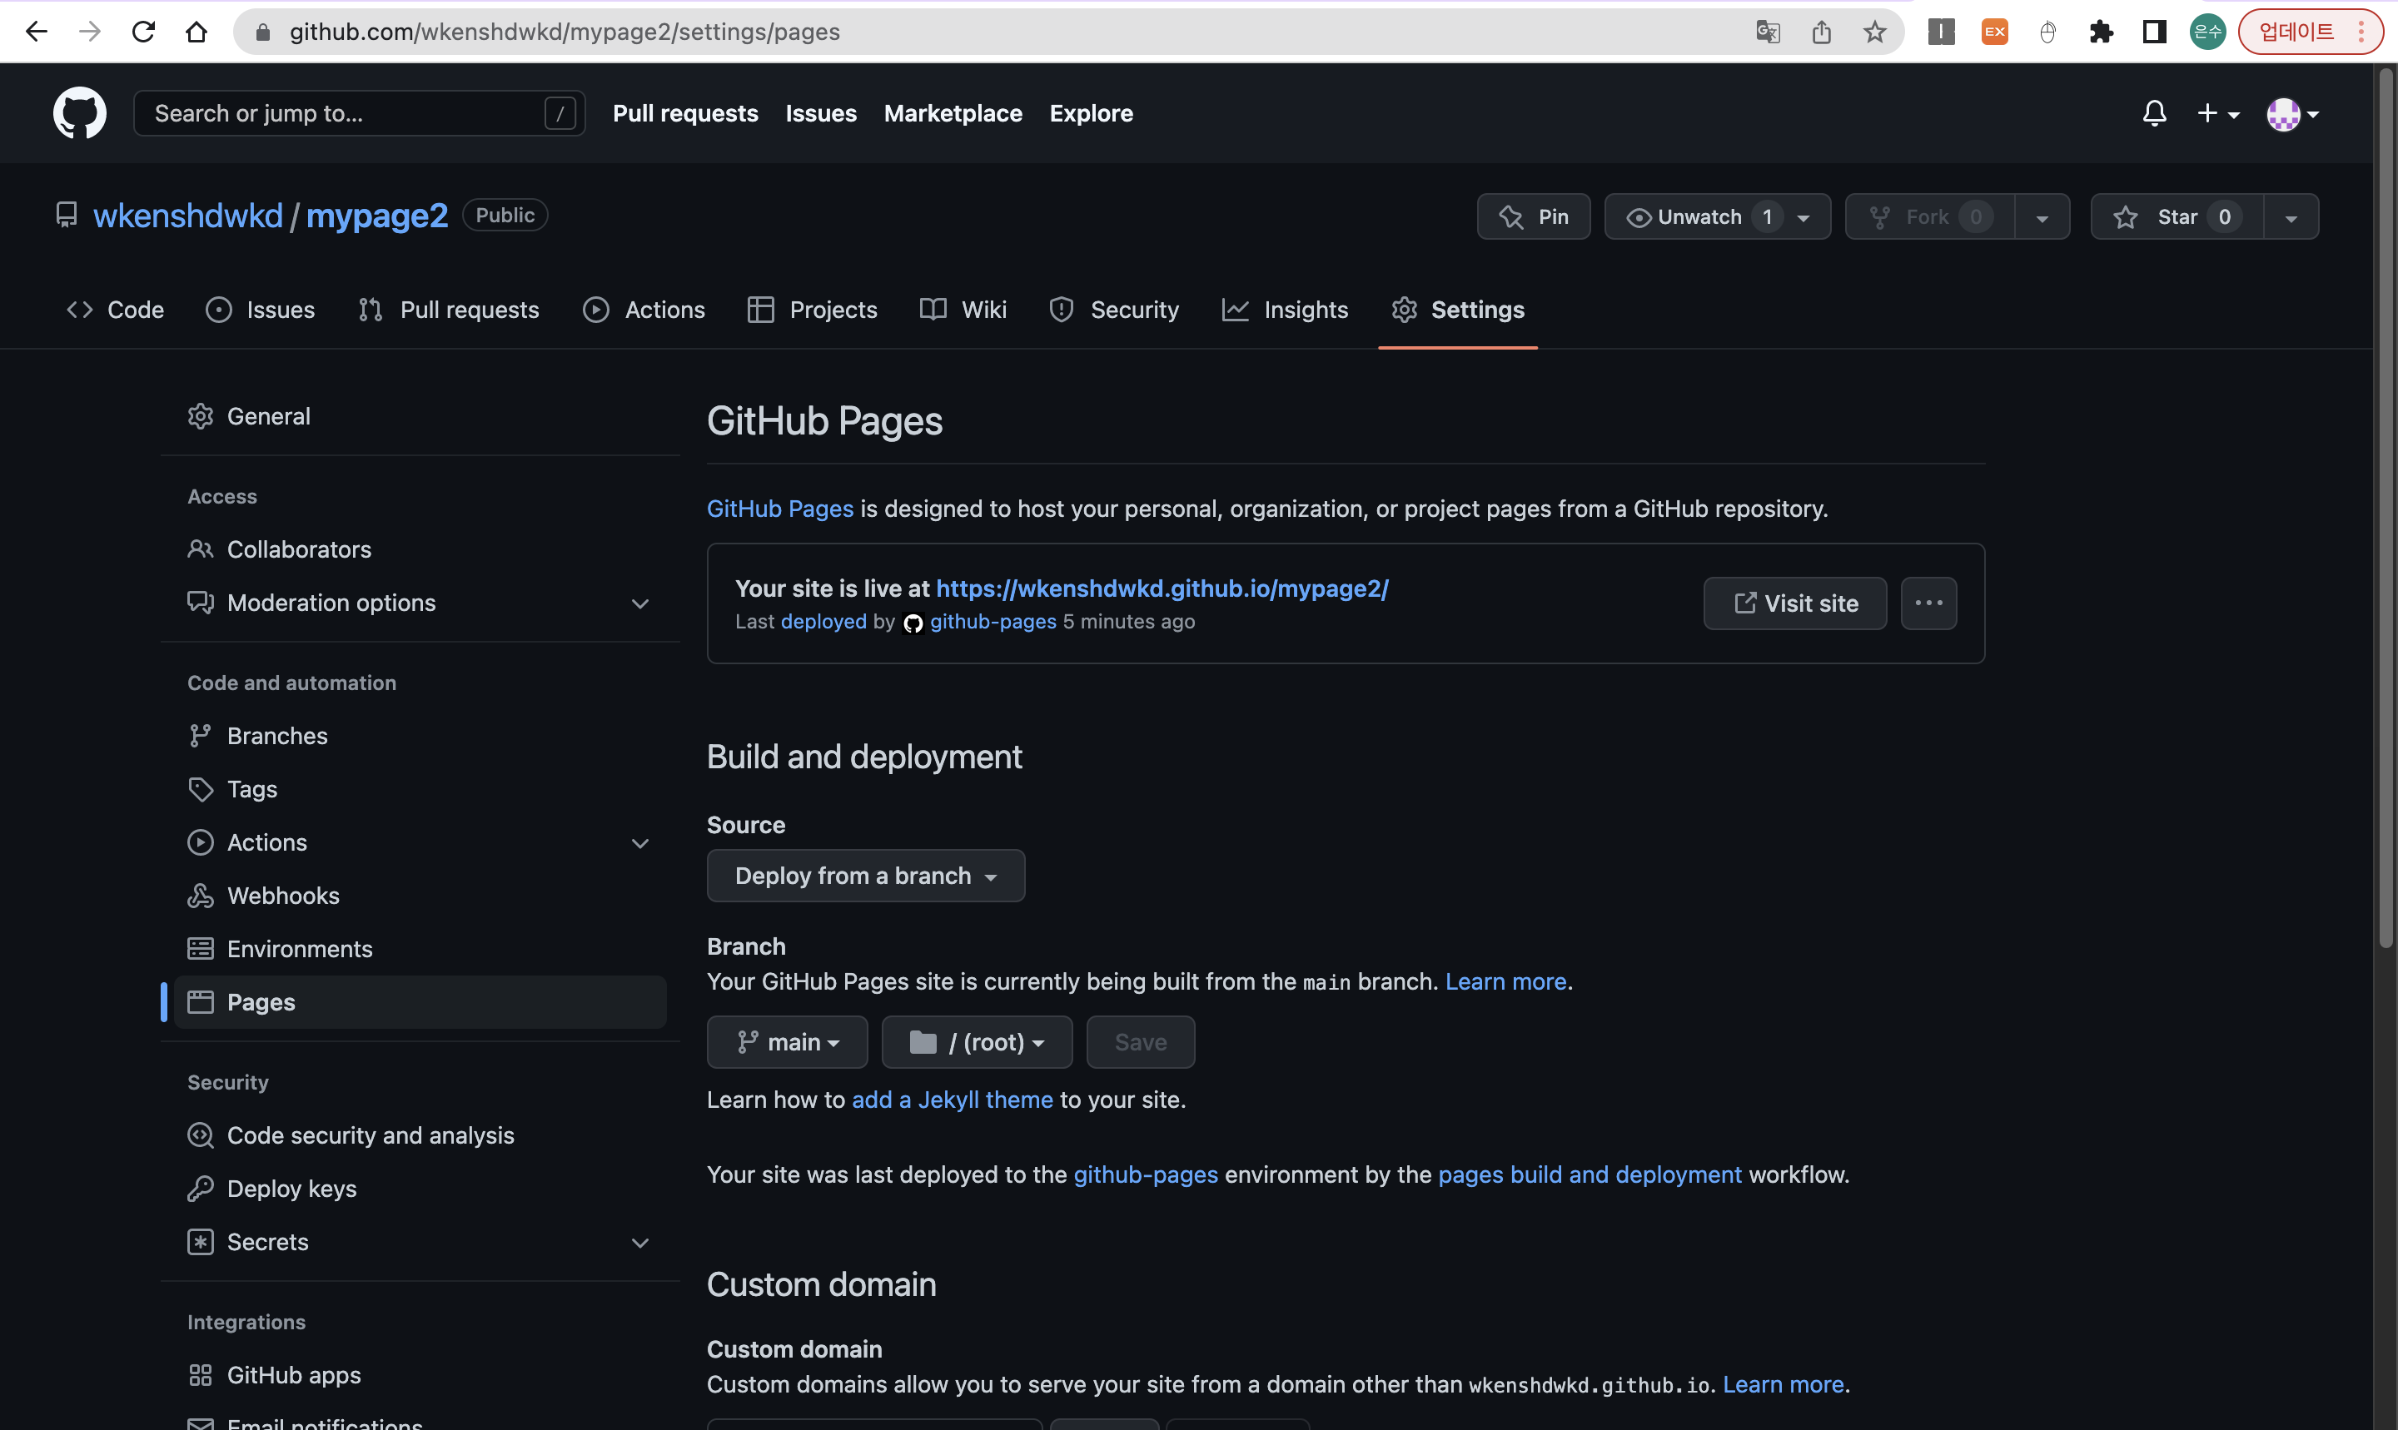
Task: Focus the Search or jump to field
Action: click(x=359, y=114)
